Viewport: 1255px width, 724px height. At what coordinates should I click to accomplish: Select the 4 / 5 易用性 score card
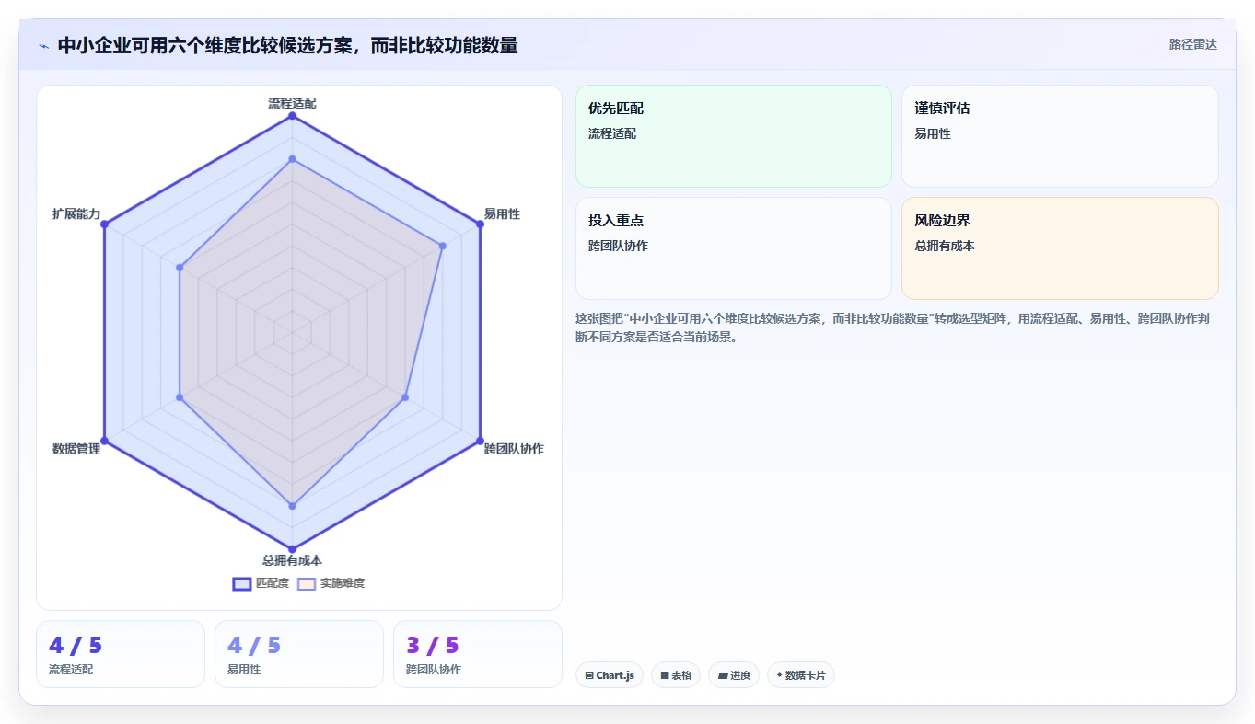click(299, 654)
